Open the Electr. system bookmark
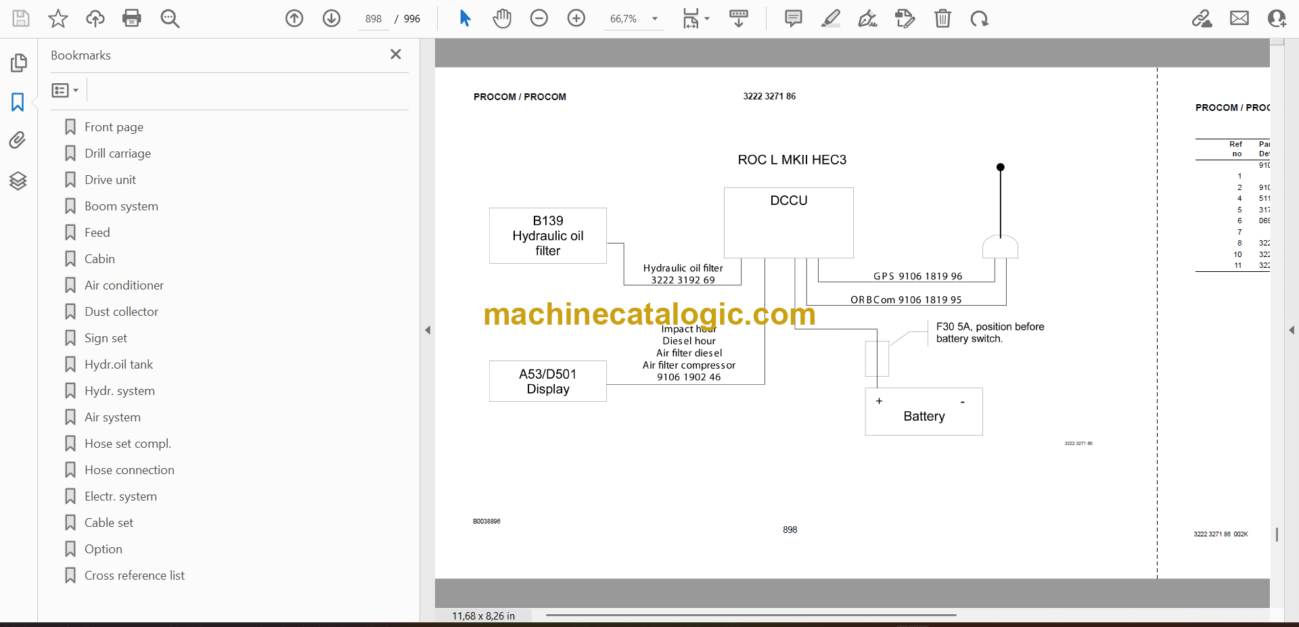This screenshot has height=627, width=1299. click(x=120, y=496)
